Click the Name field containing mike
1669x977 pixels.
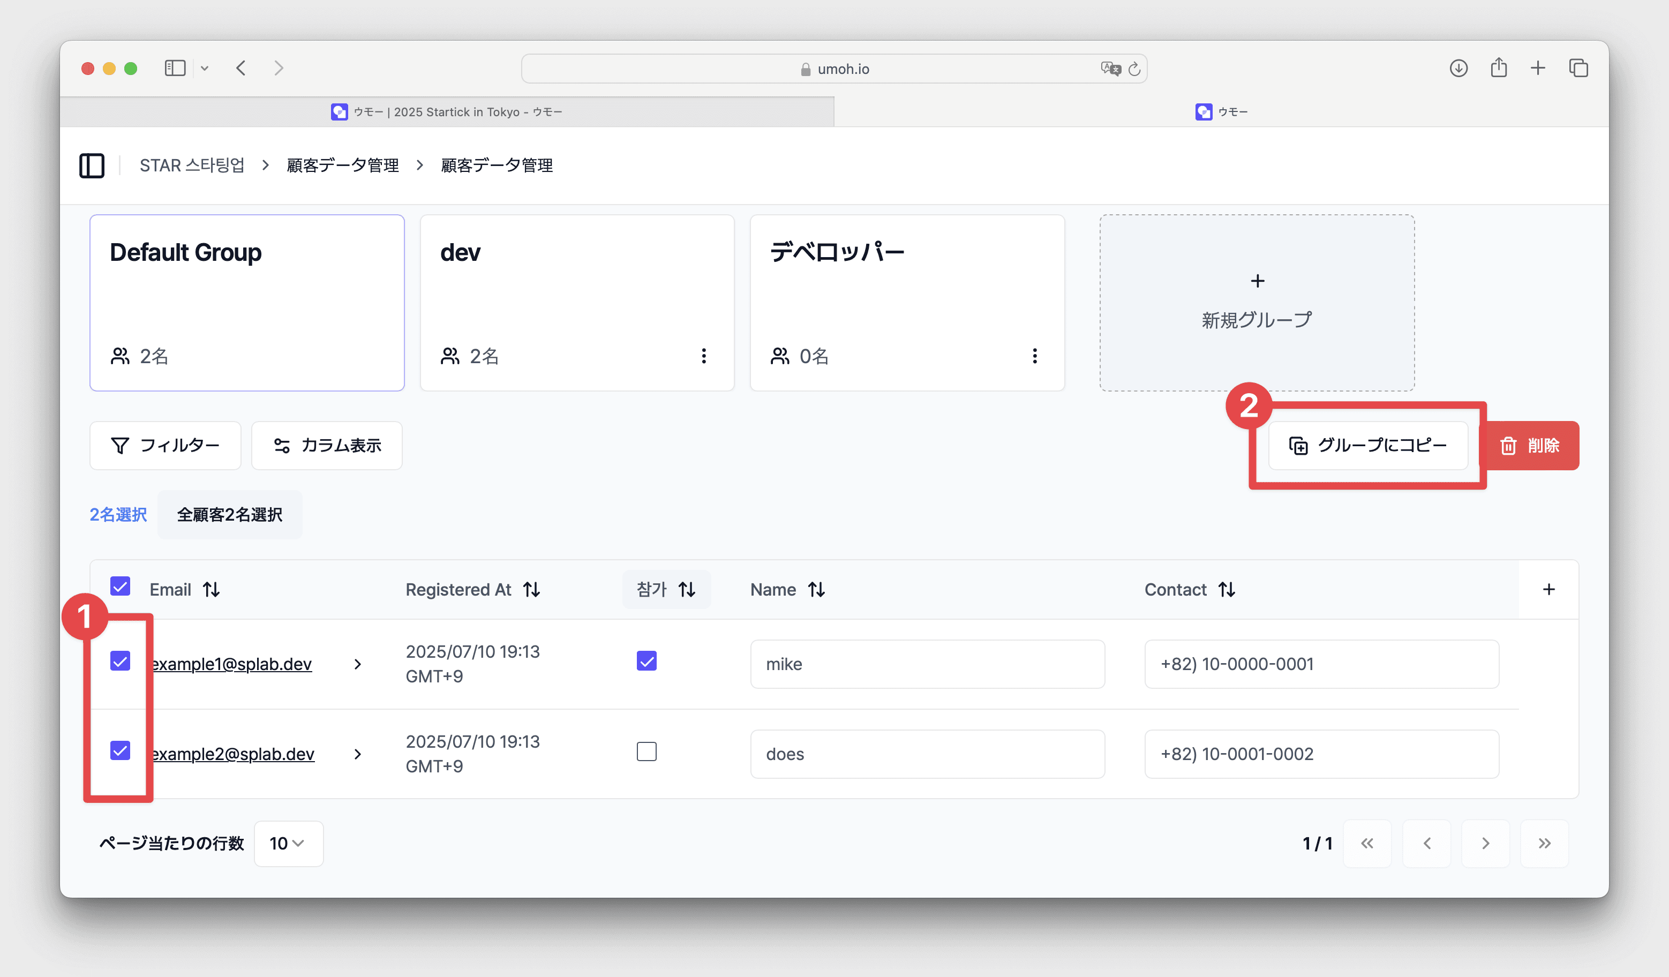(x=927, y=664)
